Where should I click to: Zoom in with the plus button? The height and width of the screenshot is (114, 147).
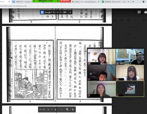[73, 109]
